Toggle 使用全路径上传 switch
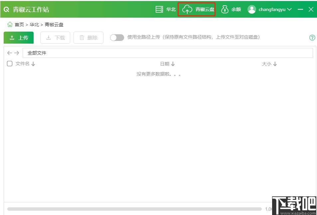The height and width of the screenshot is (215, 317). pos(117,37)
